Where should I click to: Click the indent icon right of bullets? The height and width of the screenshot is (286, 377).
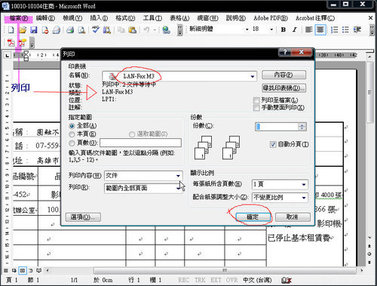(357, 29)
